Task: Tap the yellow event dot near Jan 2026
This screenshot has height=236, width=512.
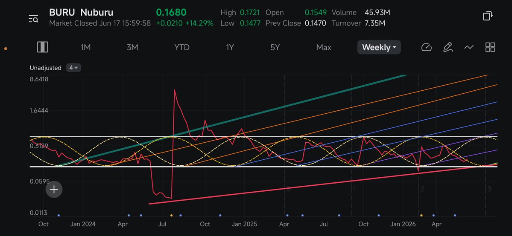Action: [x=421, y=216]
